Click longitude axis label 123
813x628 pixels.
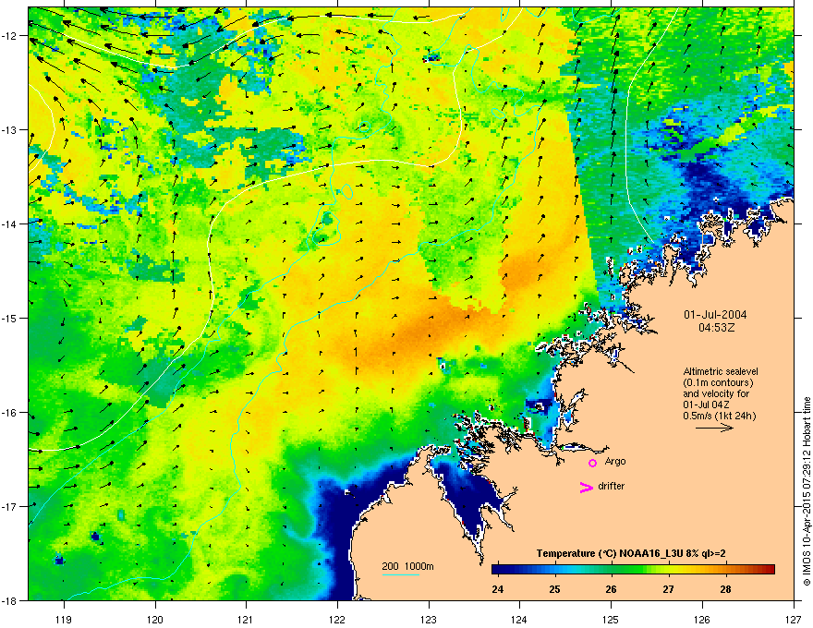[429, 619]
